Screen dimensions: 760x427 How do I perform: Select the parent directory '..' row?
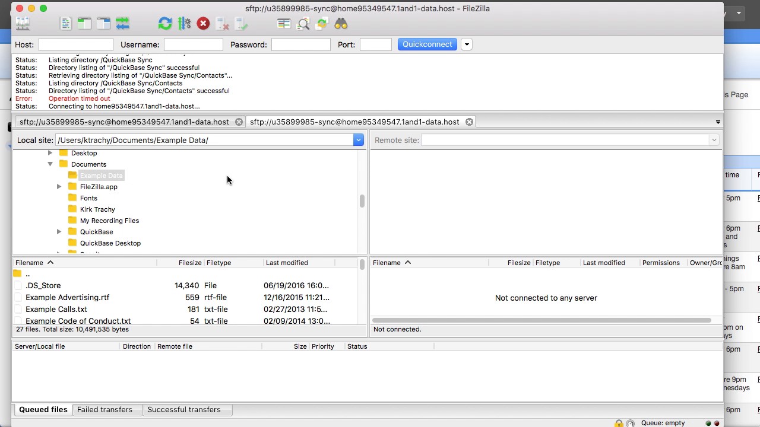coord(184,274)
